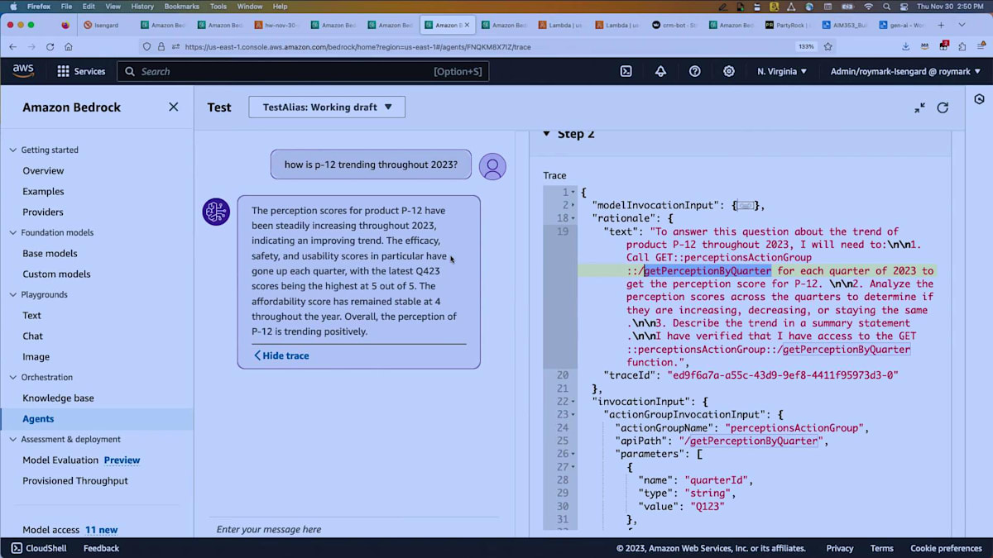
Task: Open the Privacy link
Action: pos(839,548)
